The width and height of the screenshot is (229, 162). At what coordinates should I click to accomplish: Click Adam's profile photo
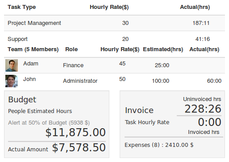(12, 65)
